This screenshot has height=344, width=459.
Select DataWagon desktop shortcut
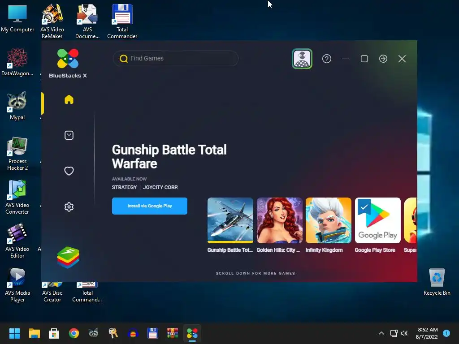[x=17, y=62]
